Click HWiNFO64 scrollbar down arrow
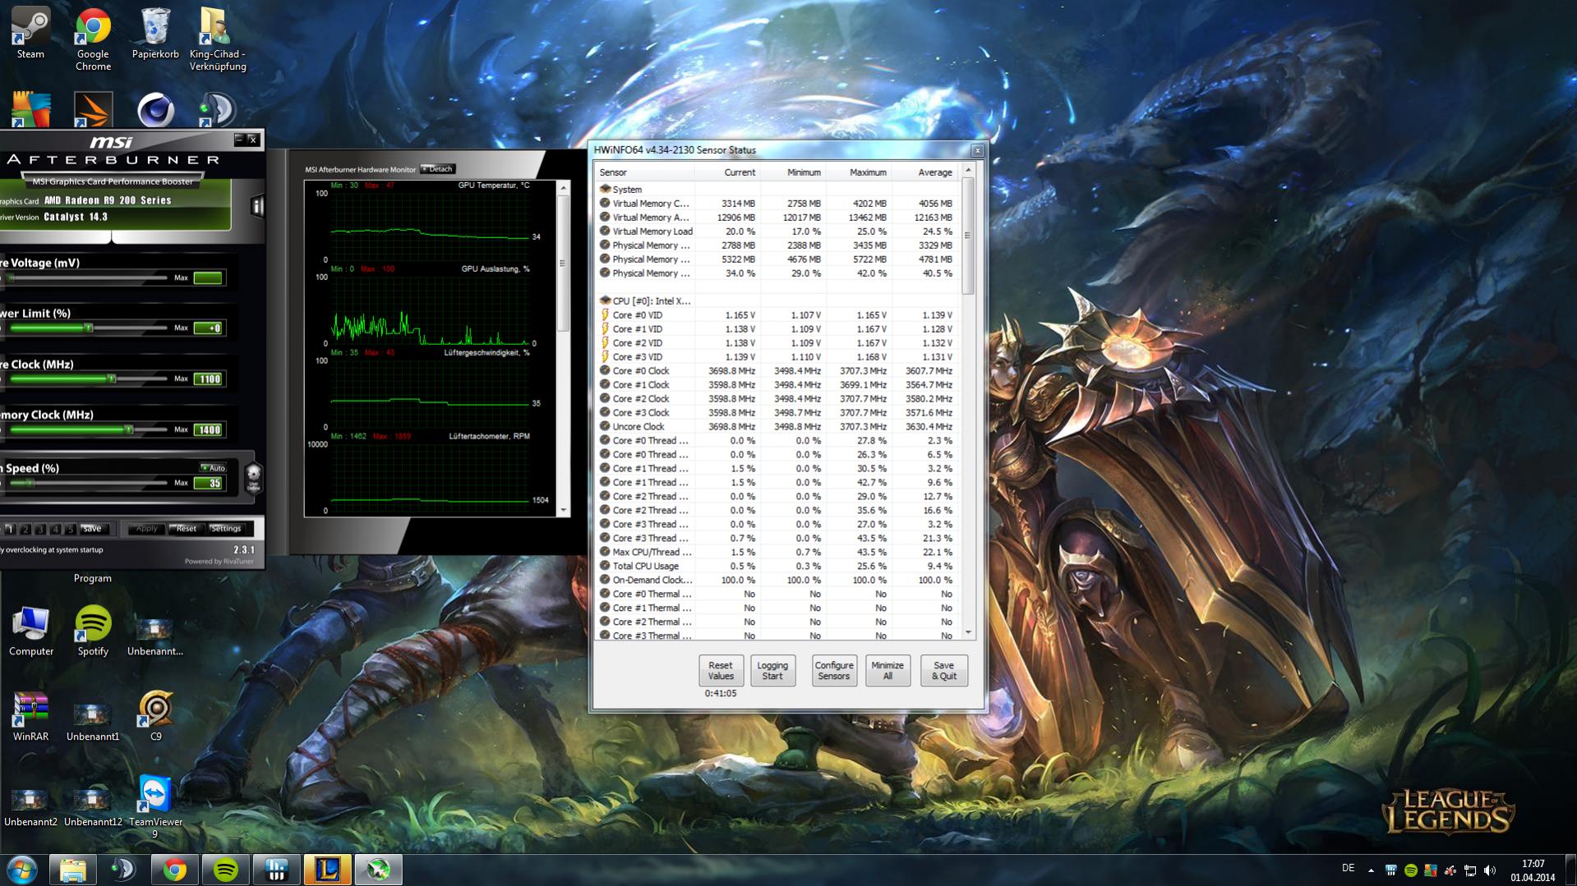The width and height of the screenshot is (1577, 886). [968, 633]
